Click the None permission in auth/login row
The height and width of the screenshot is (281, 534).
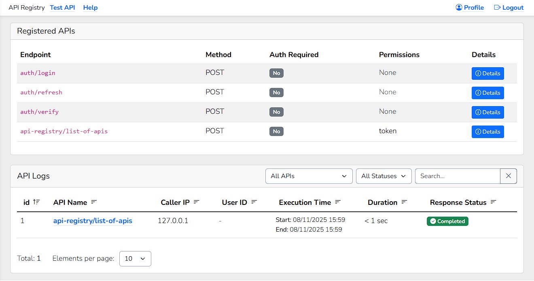388,73
